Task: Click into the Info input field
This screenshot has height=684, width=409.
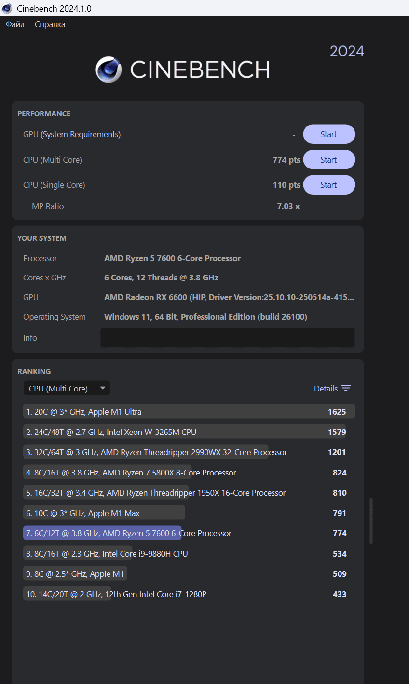Action: coord(228,337)
